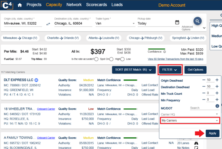Open the Capacity menu
Viewport: 222px width, 149px height.
click(54, 5)
